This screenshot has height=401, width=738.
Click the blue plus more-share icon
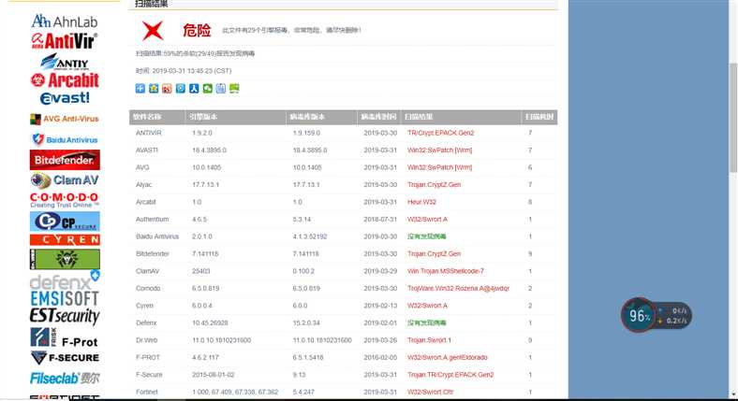point(140,88)
